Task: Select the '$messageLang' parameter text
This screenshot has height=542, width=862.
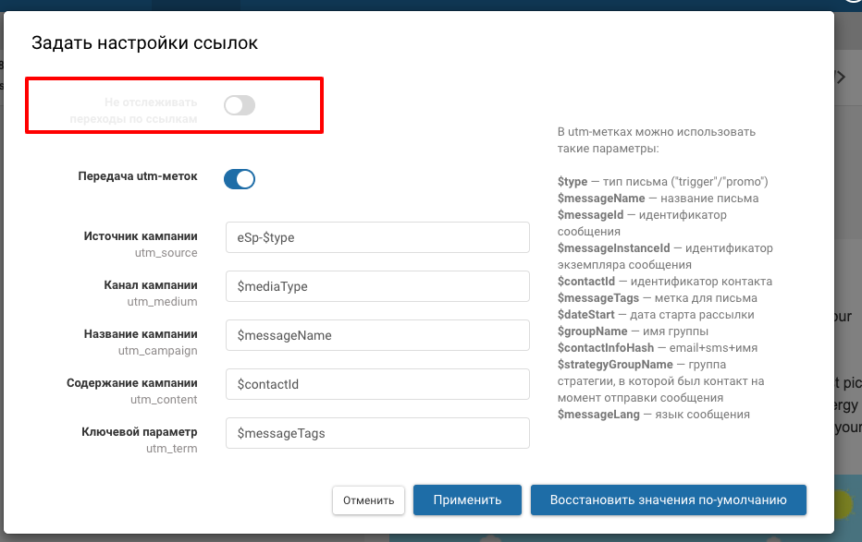Action: click(x=598, y=415)
